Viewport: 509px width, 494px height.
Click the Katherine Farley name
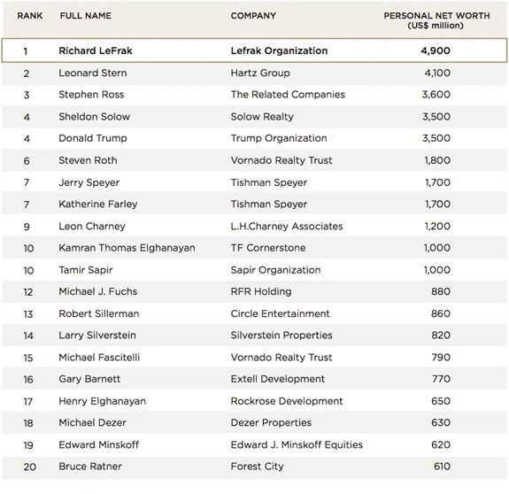[98, 205]
